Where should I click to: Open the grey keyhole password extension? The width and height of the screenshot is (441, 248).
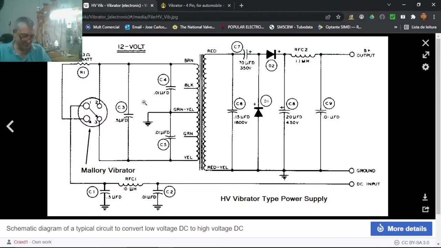361,17
